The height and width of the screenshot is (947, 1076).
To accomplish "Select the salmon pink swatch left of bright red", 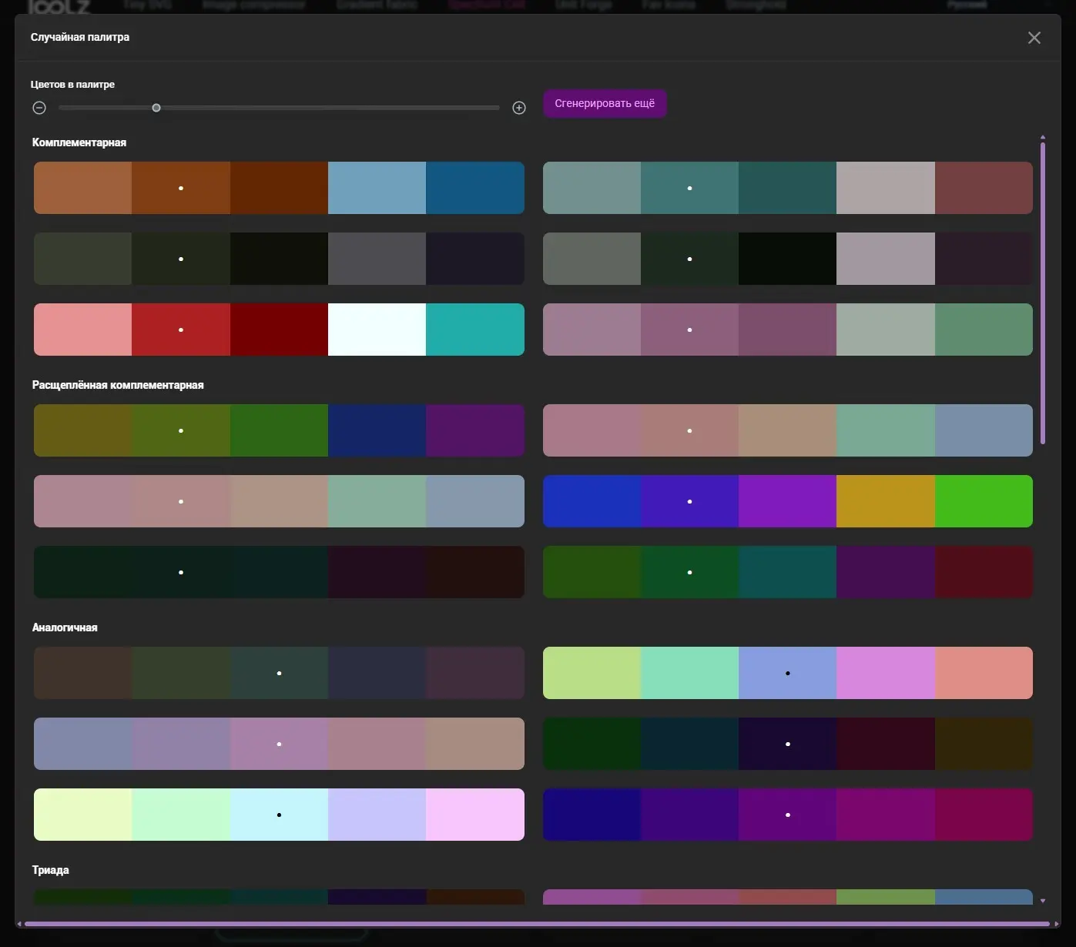I will tap(82, 330).
